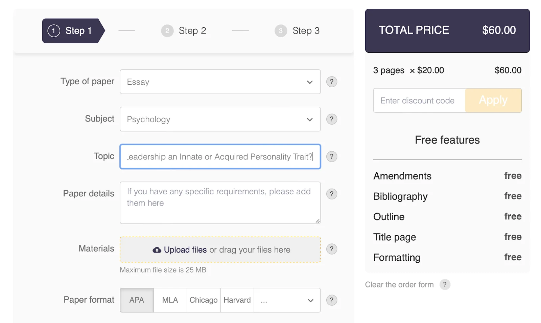Go to Step 3 label
The image size is (541, 323).
tap(306, 31)
